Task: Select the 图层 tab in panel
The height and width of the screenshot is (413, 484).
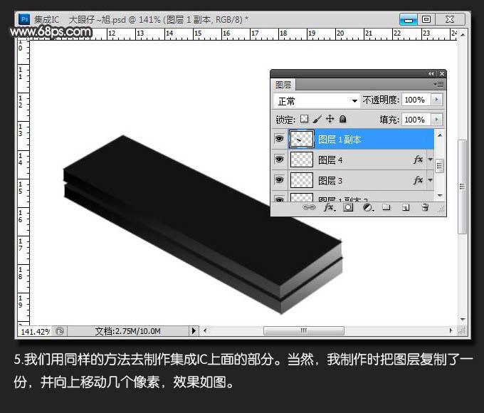Action: click(283, 85)
